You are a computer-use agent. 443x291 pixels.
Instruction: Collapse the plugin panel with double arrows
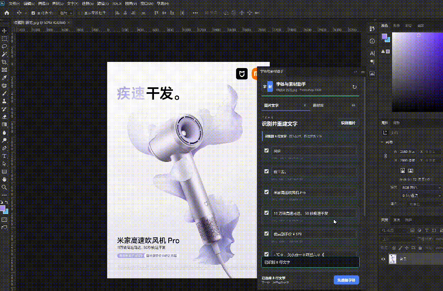click(x=356, y=72)
